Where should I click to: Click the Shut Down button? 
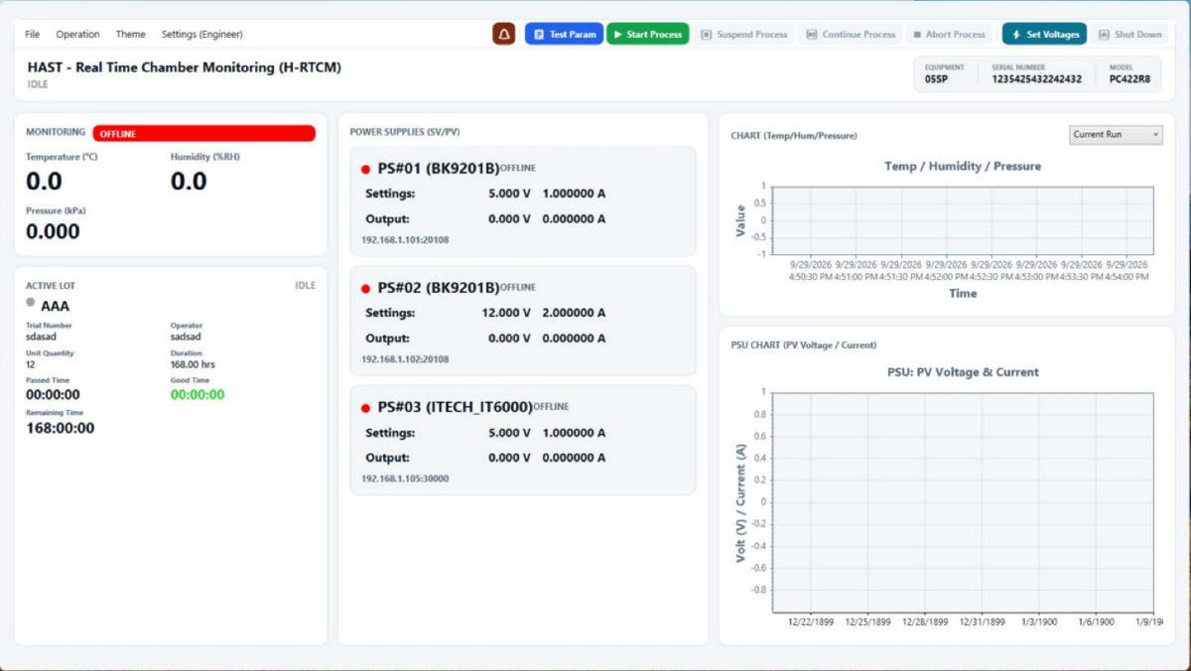tap(1129, 34)
